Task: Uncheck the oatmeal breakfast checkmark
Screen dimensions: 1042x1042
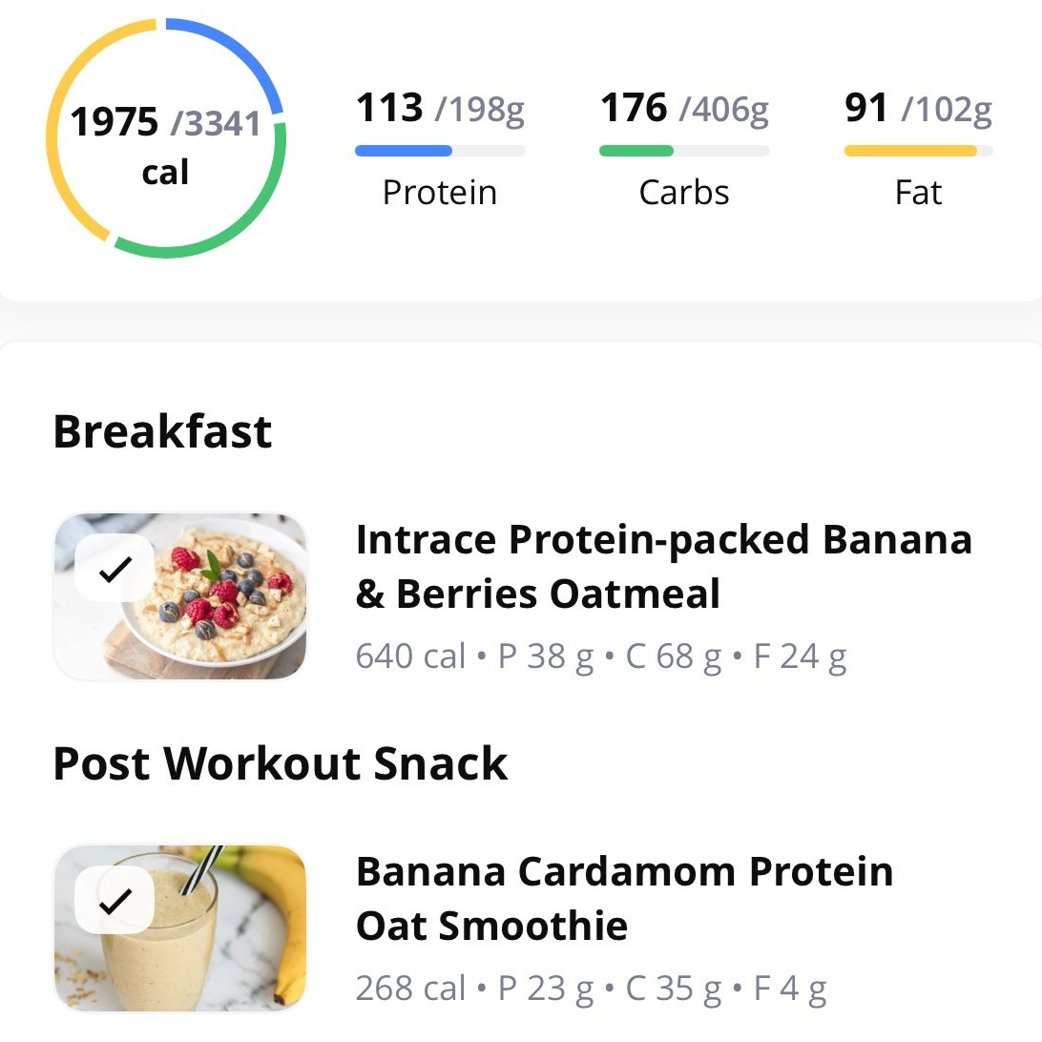Action: tap(115, 569)
